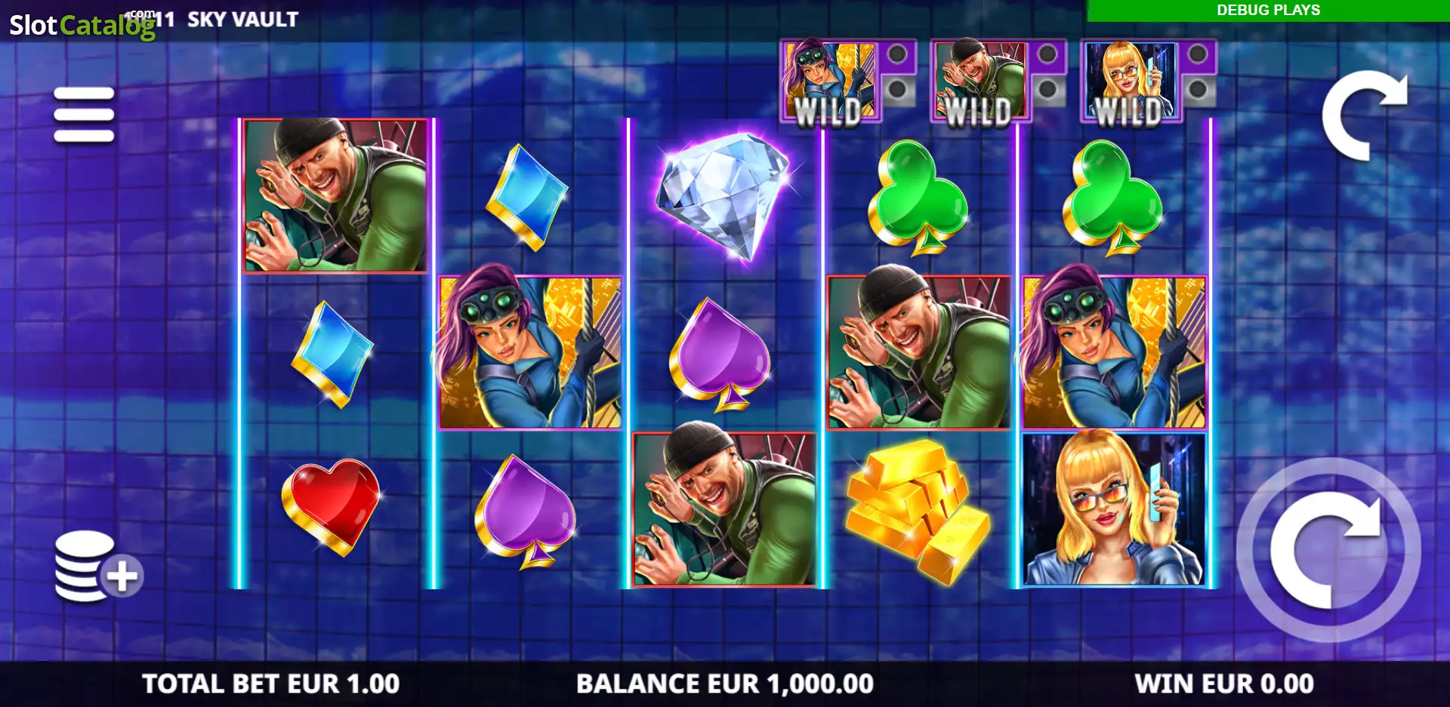Click the SKY VAULT title text
Image resolution: width=1450 pixels, height=707 pixels.
(x=242, y=20)
